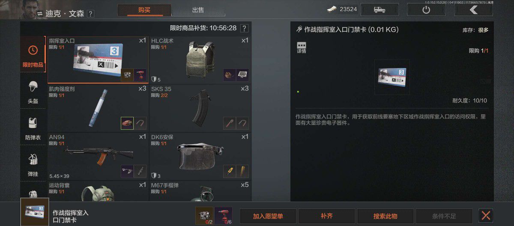Open the 防弹衣 body armor category
514x226 pixels.
[x=33, y=128]
